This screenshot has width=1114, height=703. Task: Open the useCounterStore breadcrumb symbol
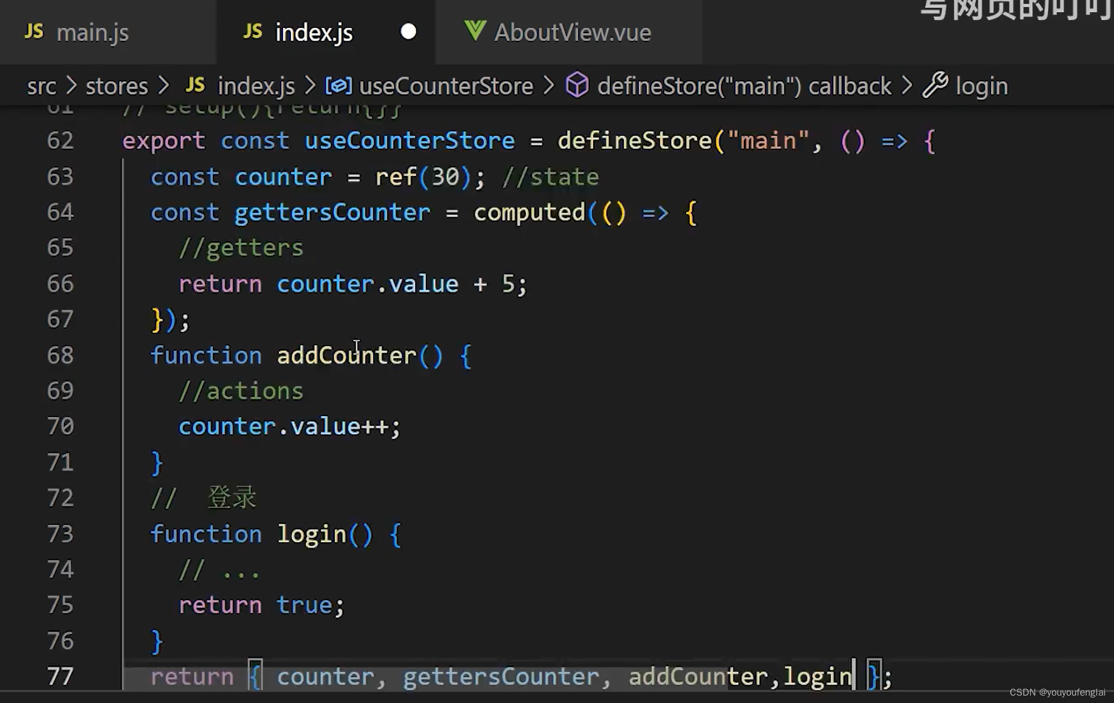click(446, 86)
